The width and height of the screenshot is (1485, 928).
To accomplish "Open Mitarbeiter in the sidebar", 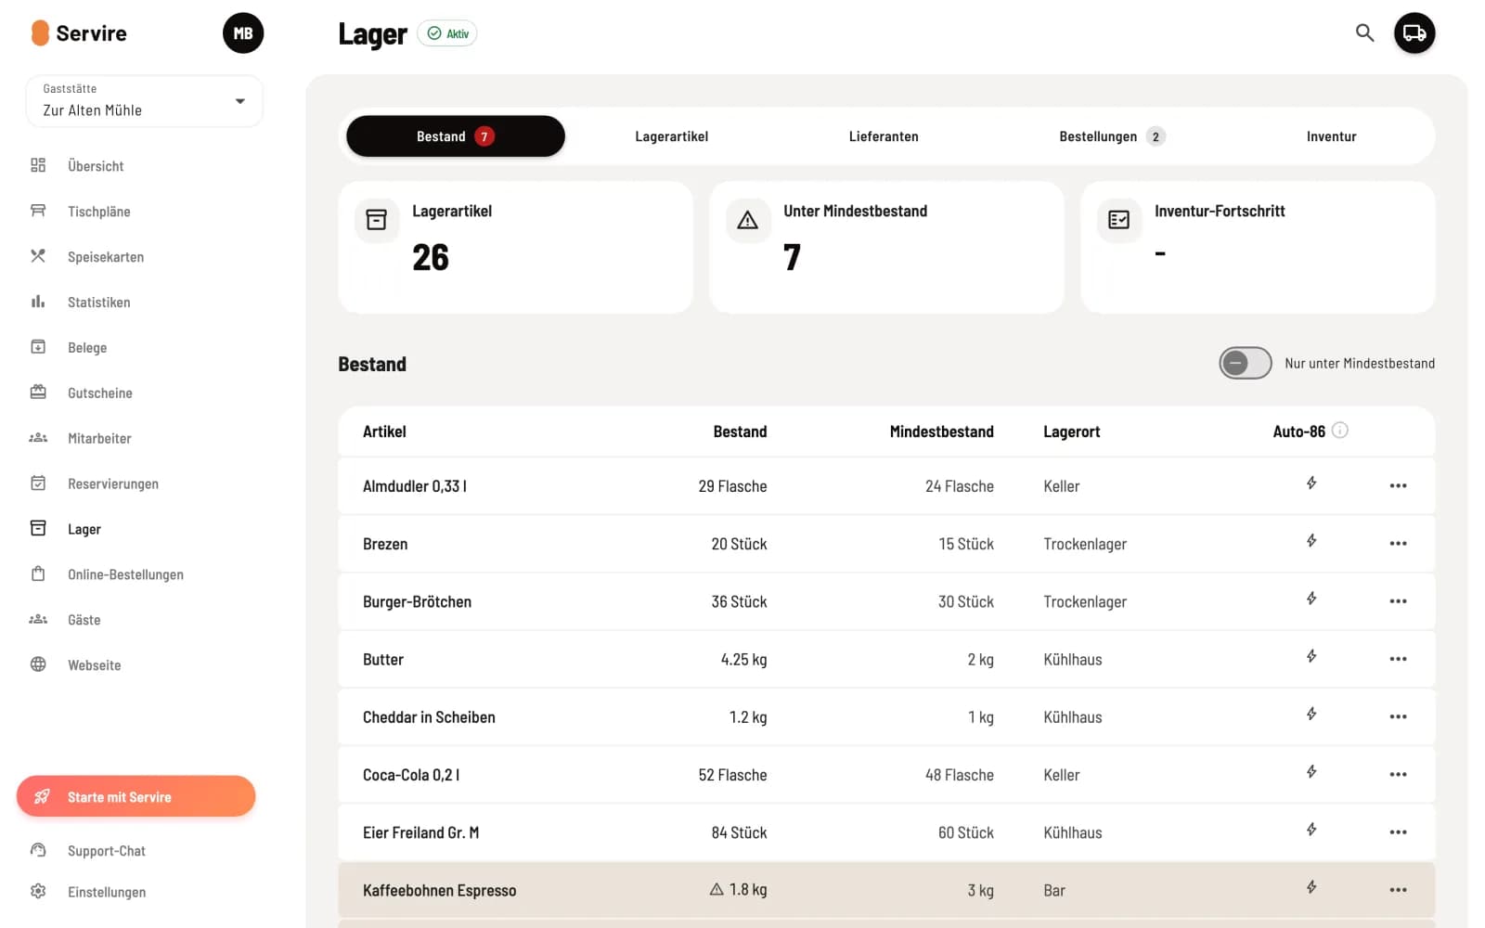I will 99,438.
